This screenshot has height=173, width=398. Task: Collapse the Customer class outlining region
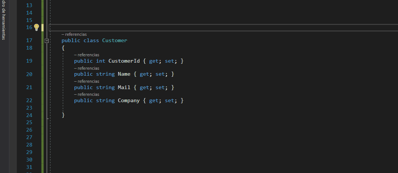46,41
